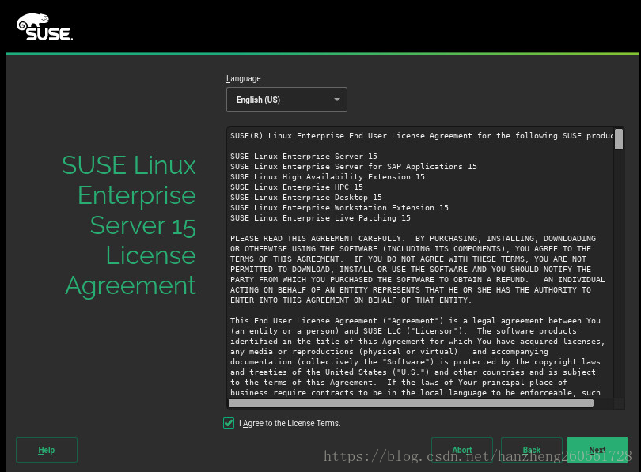Open the Help dialog
Screen dimensions: 641x472
coord(47,450)
